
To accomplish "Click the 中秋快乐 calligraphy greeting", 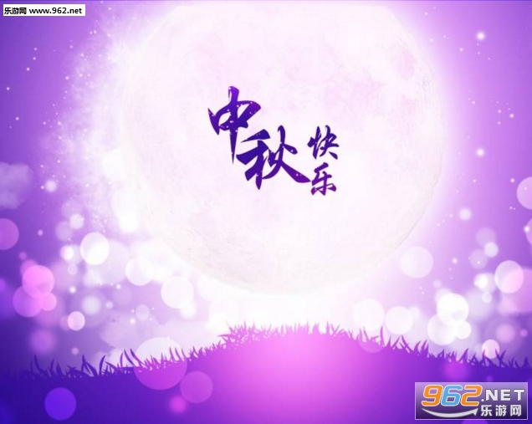I will point(274,140).
